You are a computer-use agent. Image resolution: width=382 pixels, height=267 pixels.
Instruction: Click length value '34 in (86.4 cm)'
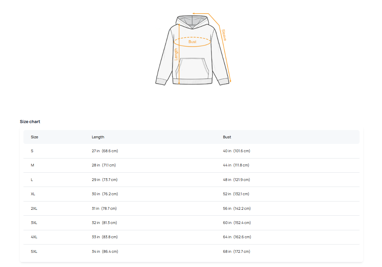tap(105, 252)
